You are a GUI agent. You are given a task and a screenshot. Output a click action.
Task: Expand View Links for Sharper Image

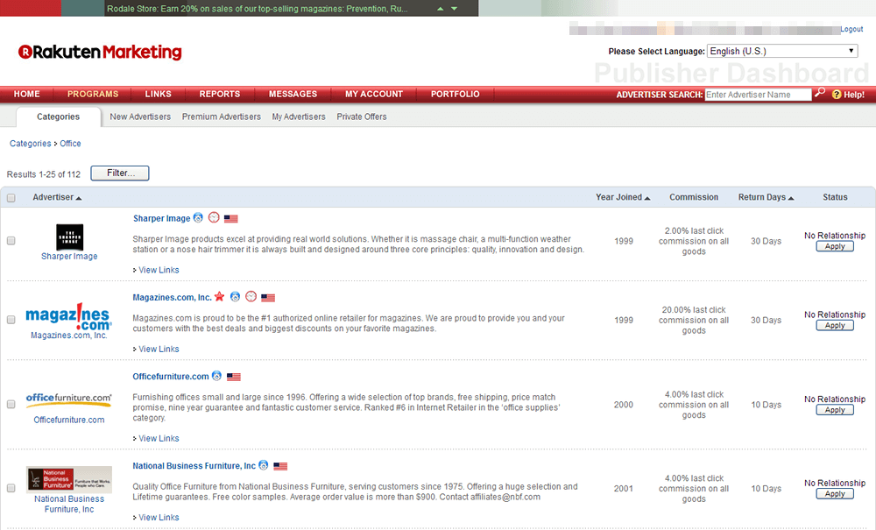click(x=159, y=270)
